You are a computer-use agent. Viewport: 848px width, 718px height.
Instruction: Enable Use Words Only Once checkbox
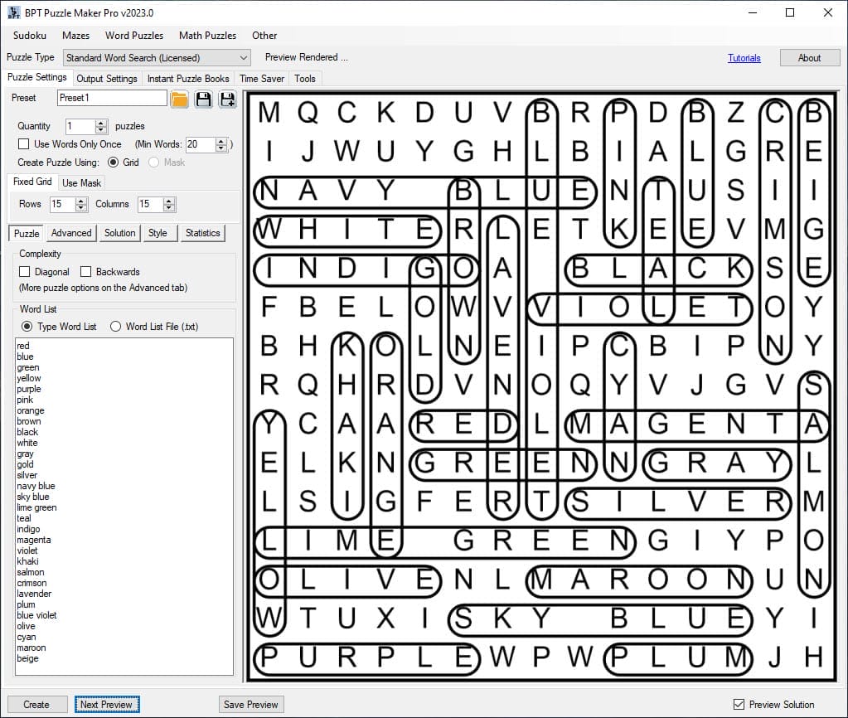(x=23, y=144)
